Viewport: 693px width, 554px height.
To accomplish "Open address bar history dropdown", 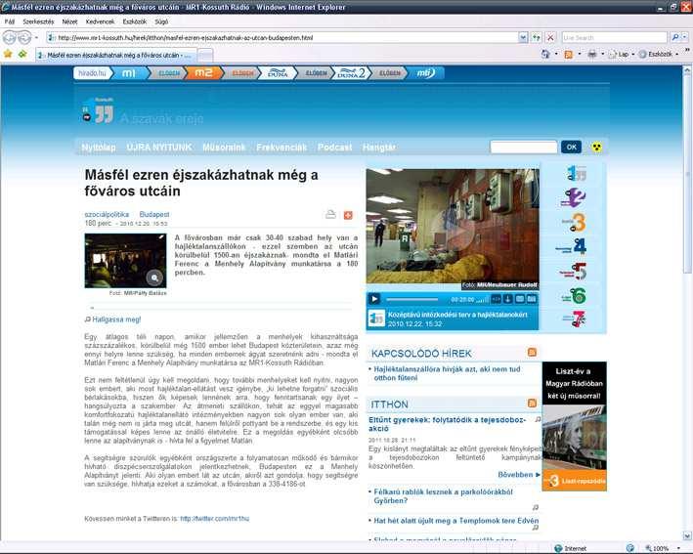I will (523, 37).
